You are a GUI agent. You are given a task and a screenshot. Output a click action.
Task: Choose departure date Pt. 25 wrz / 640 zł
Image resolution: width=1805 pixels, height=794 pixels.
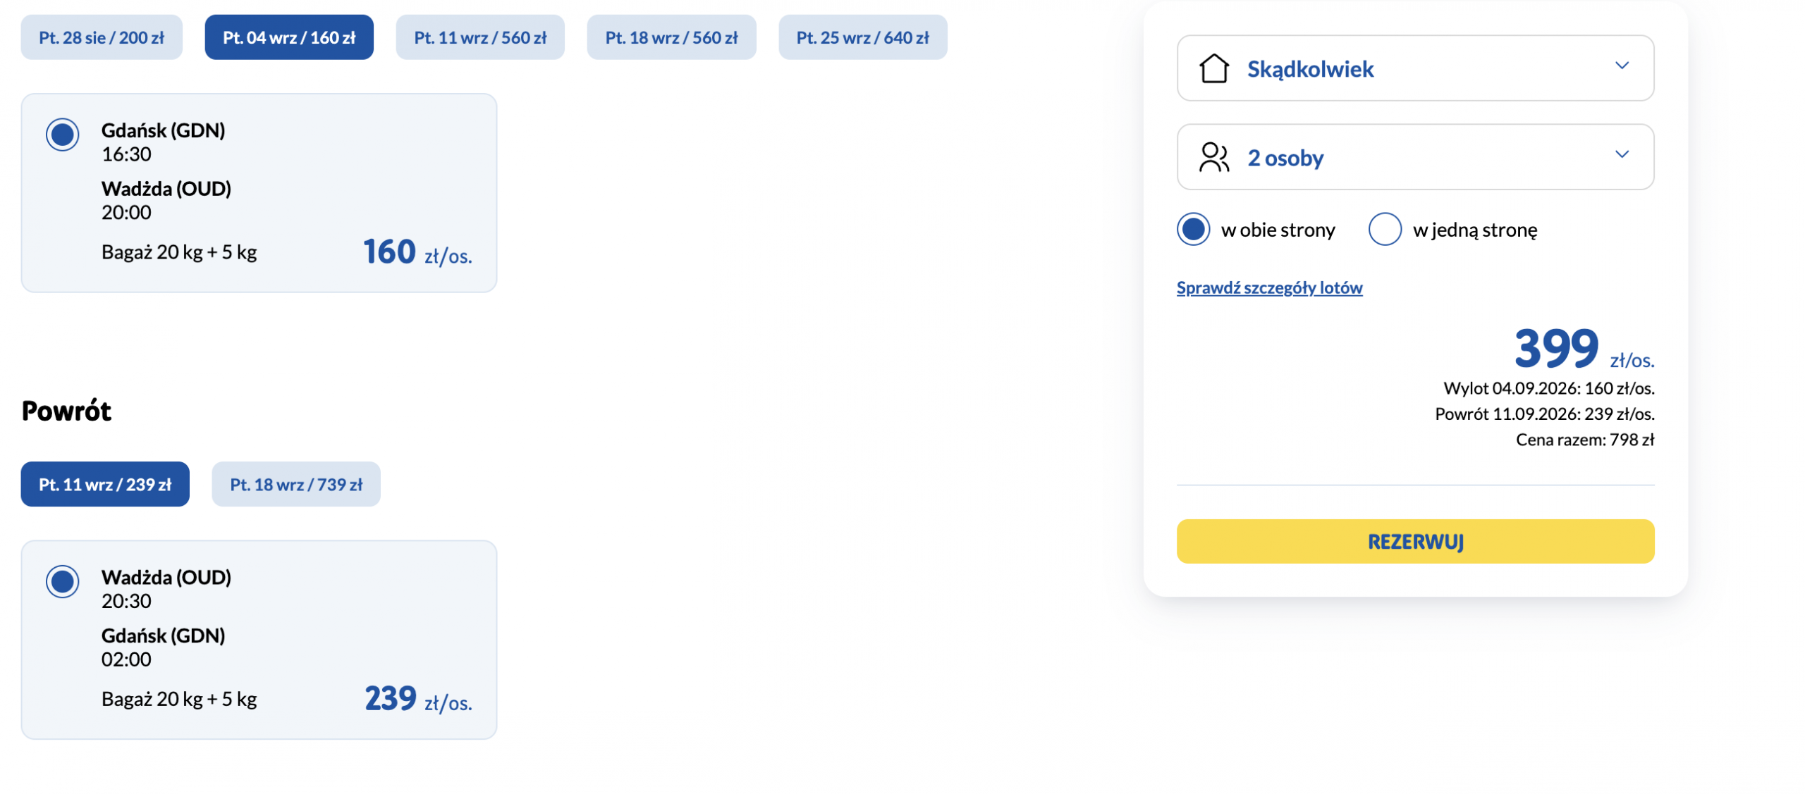click(x=862, y=37)
